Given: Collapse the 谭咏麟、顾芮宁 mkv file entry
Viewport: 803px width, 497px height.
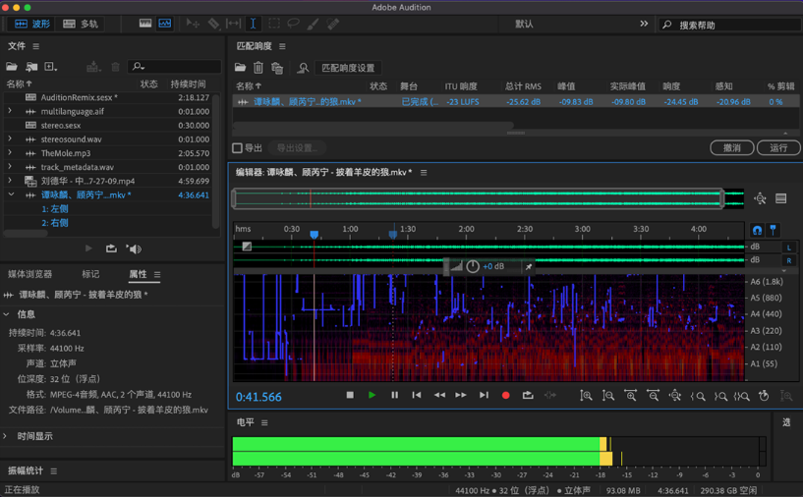Looking at the screenshot, I should (x=11, y=194).
